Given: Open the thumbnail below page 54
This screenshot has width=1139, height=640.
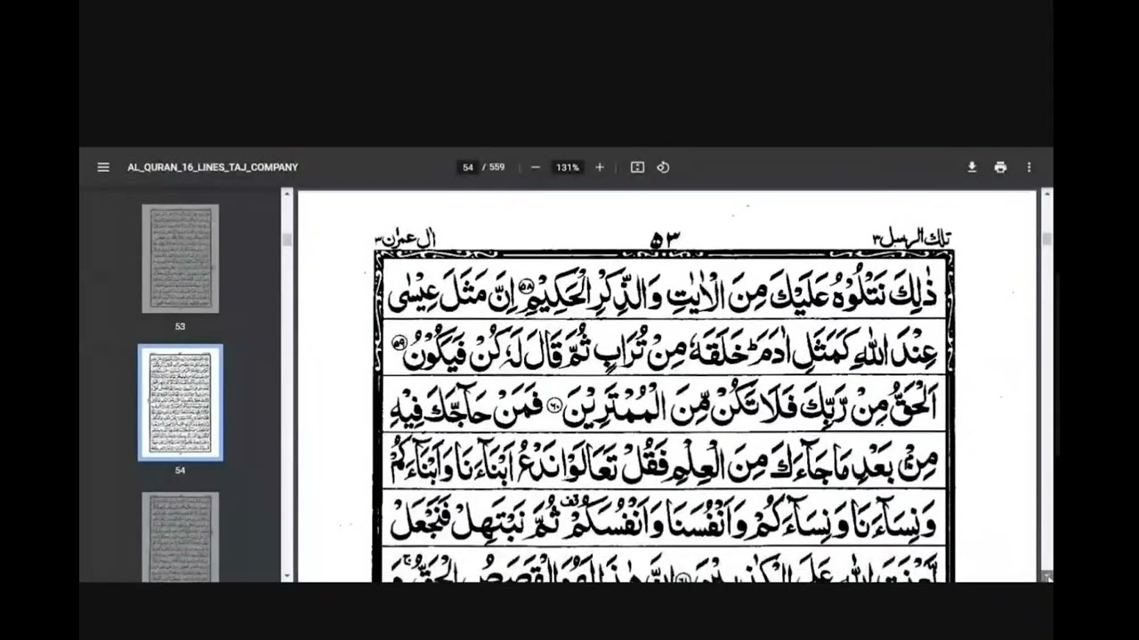Looking at the screenshot, I should (x=180, y=537).
